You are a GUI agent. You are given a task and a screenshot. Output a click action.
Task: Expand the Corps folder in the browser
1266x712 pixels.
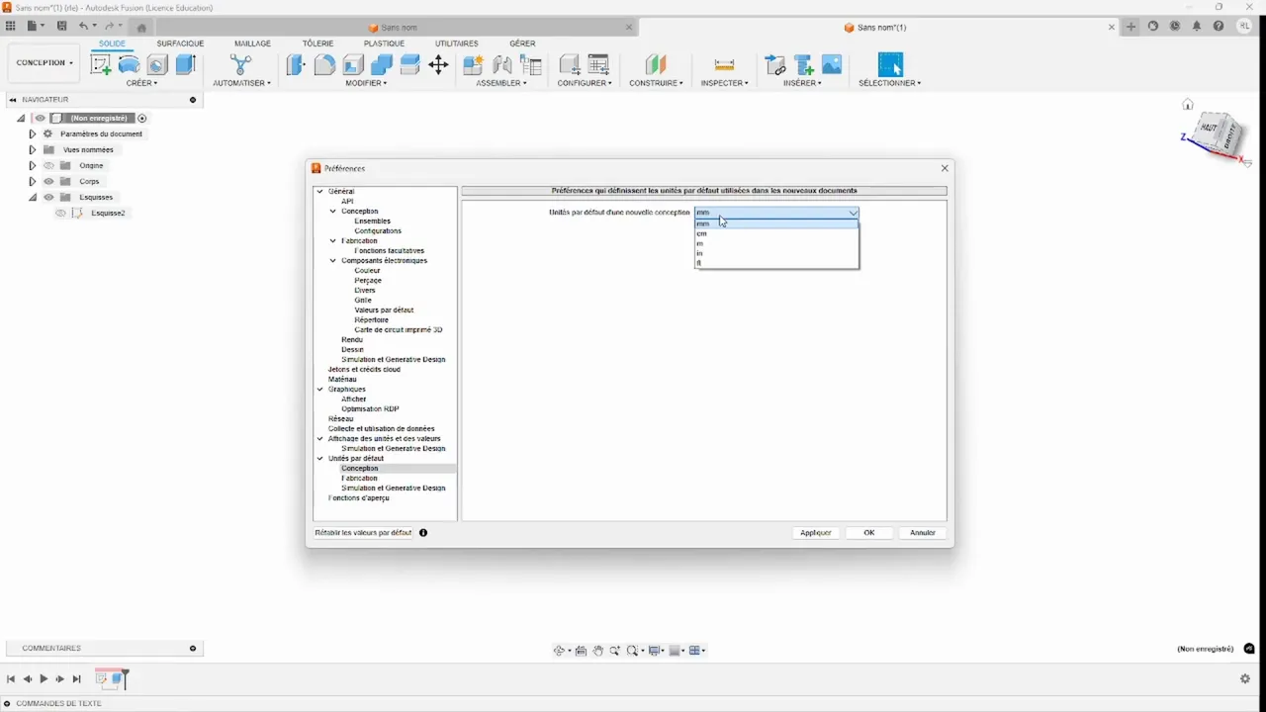tap(32, 182)
